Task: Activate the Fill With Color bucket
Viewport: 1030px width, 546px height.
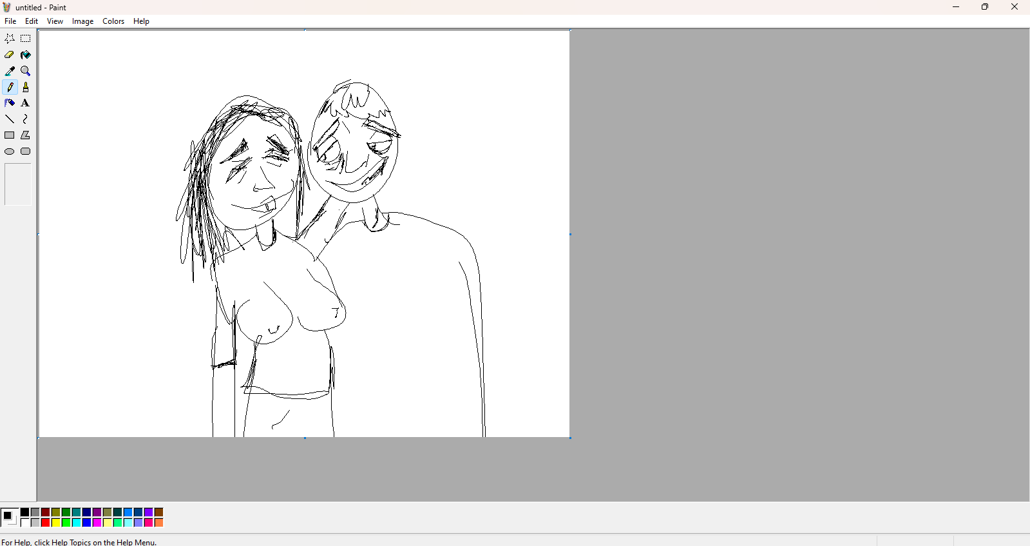Action: tap(26, 55)
